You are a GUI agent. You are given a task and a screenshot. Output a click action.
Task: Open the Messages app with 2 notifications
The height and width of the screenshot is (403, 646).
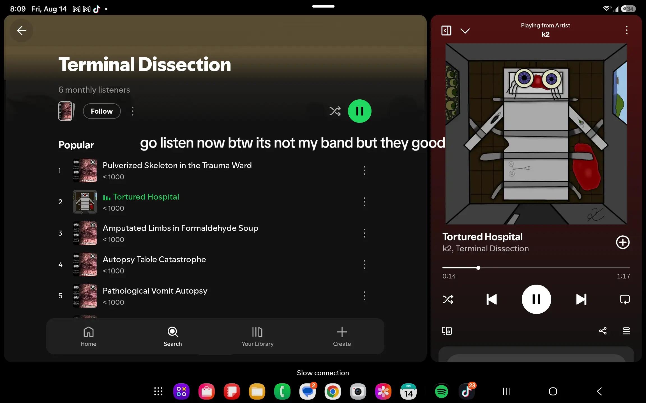point(308,391)
